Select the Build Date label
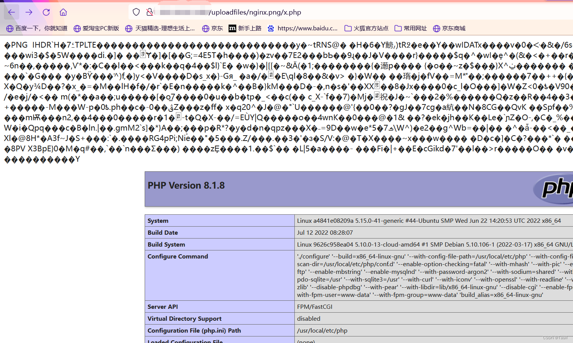573x343 pixels. (x=163, y=233)
